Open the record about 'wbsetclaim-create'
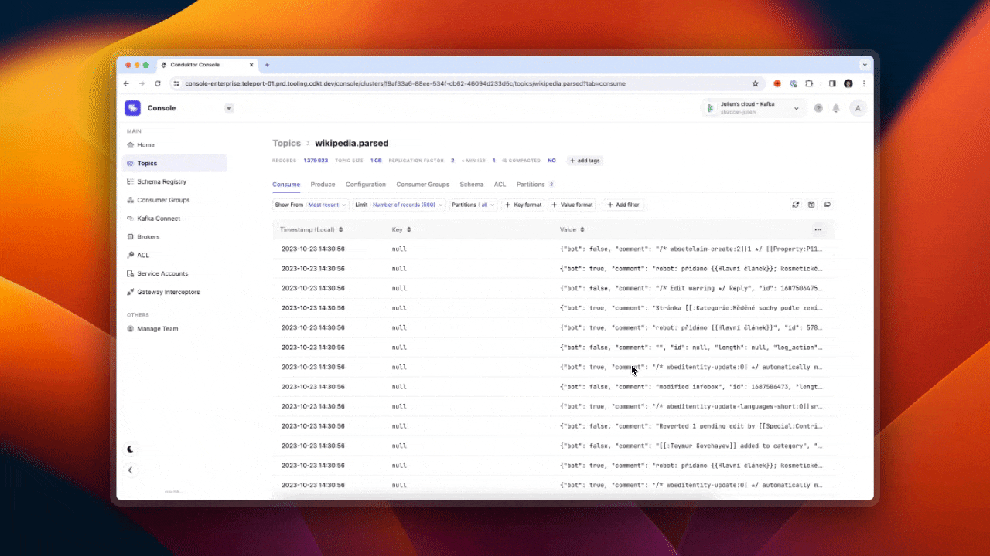This screenshot has height=556, width=990. click(554, 249)
